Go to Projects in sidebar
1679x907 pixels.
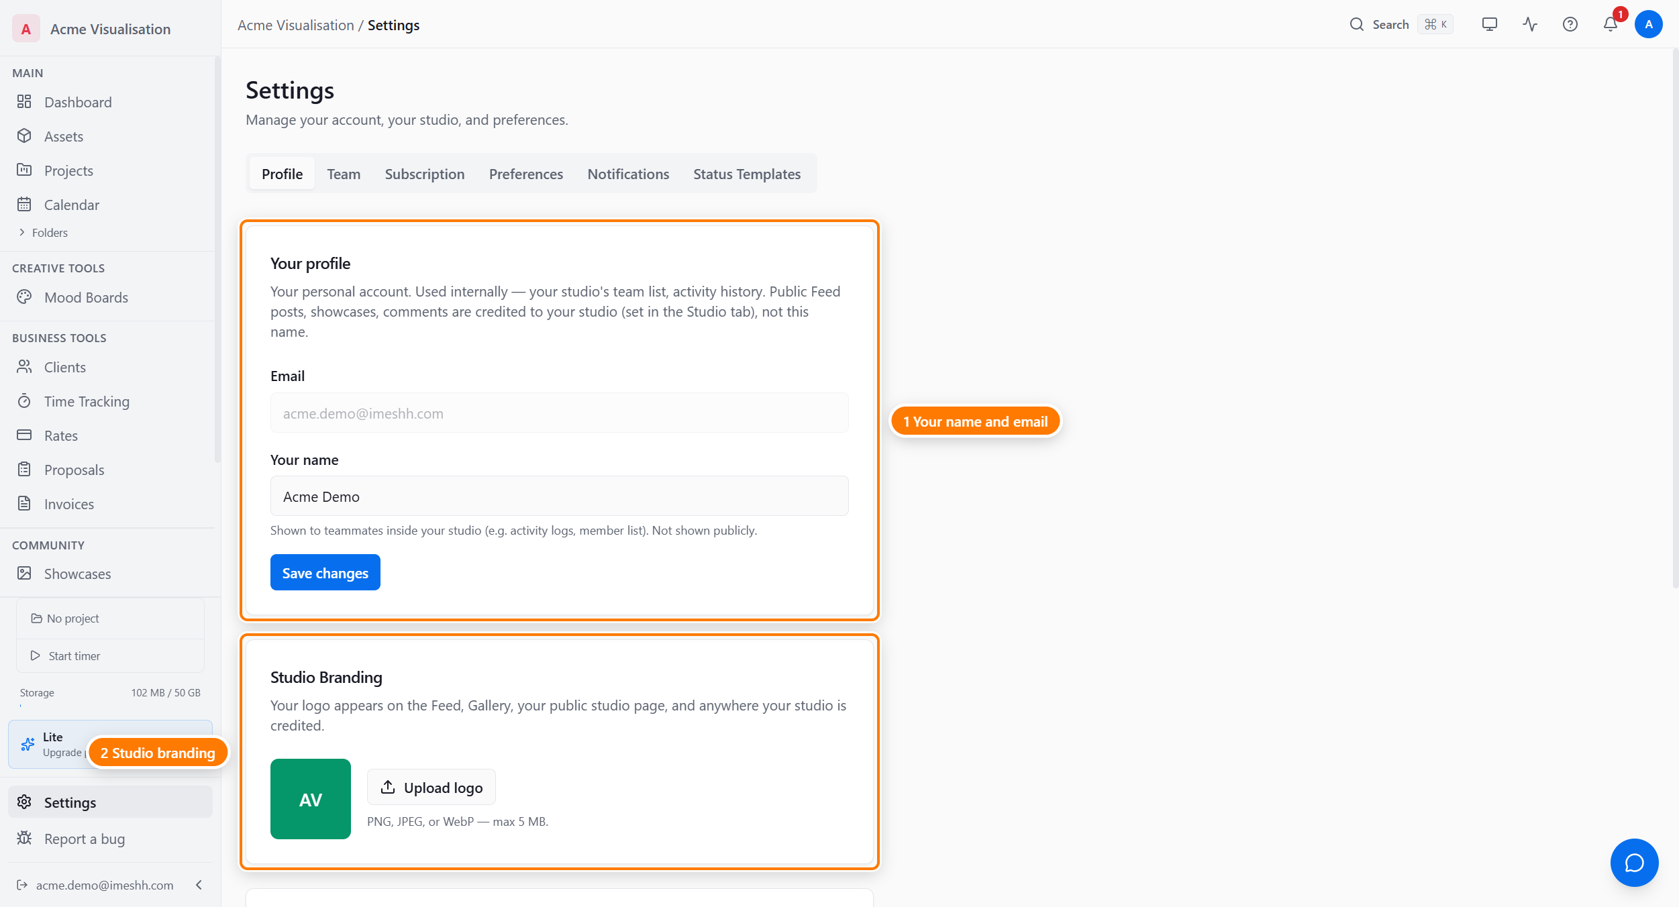(110, 170)
